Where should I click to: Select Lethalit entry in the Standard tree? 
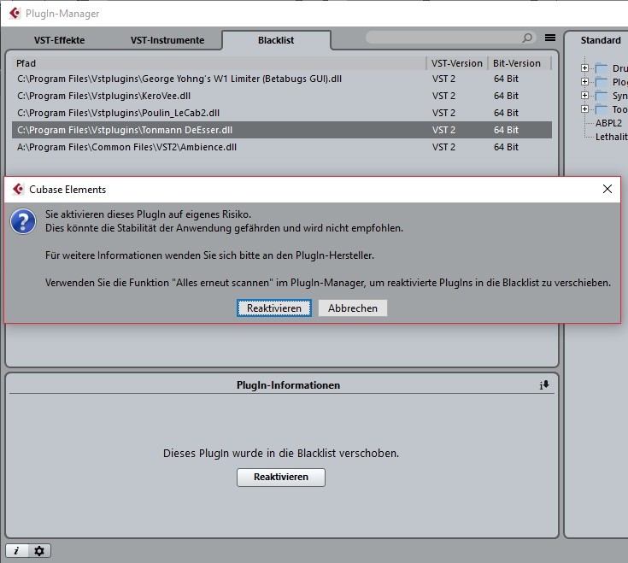pos(612,137)
